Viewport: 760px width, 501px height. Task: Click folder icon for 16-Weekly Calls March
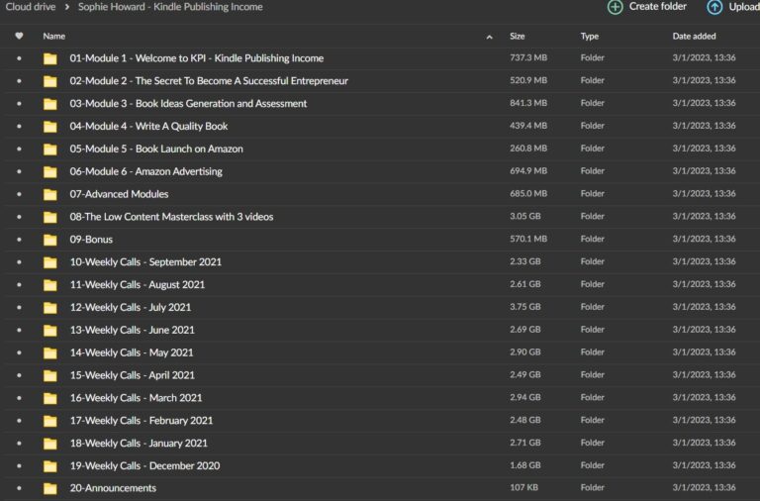(49, 398)
